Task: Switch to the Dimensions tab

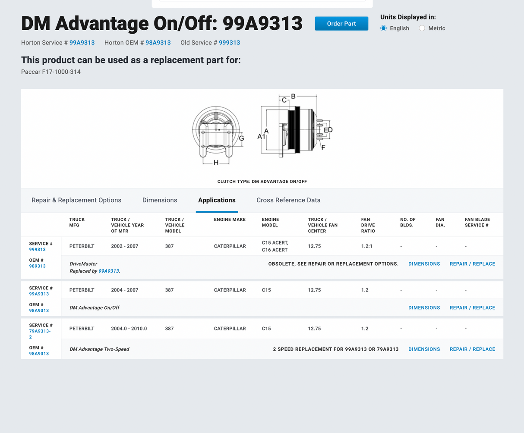Action: pos(160,200)
